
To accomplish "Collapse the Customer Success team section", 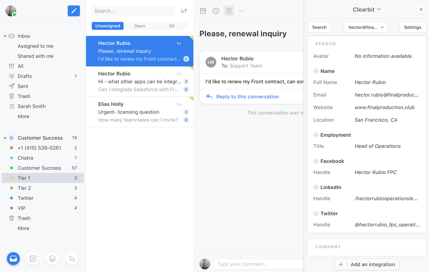I will coord(5,138).
